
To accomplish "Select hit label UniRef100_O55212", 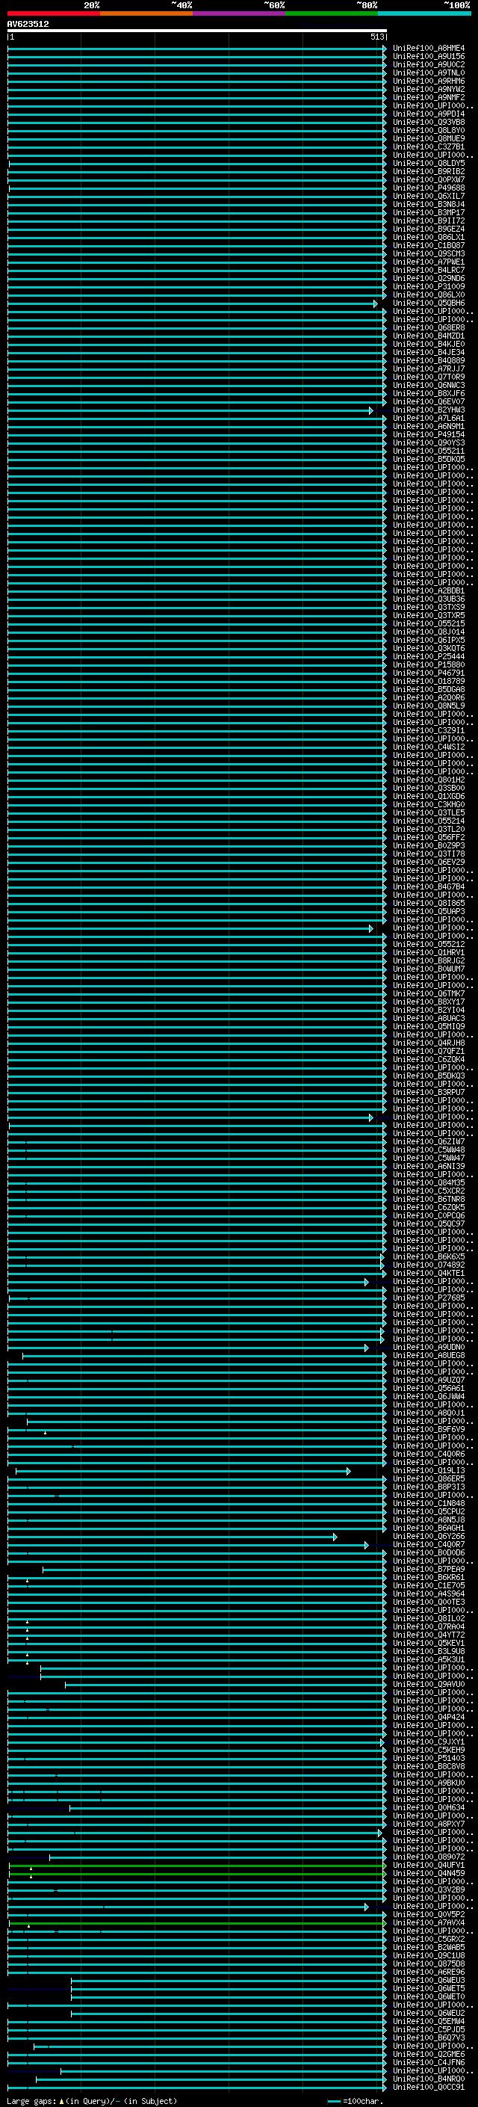I will point(428,944).
